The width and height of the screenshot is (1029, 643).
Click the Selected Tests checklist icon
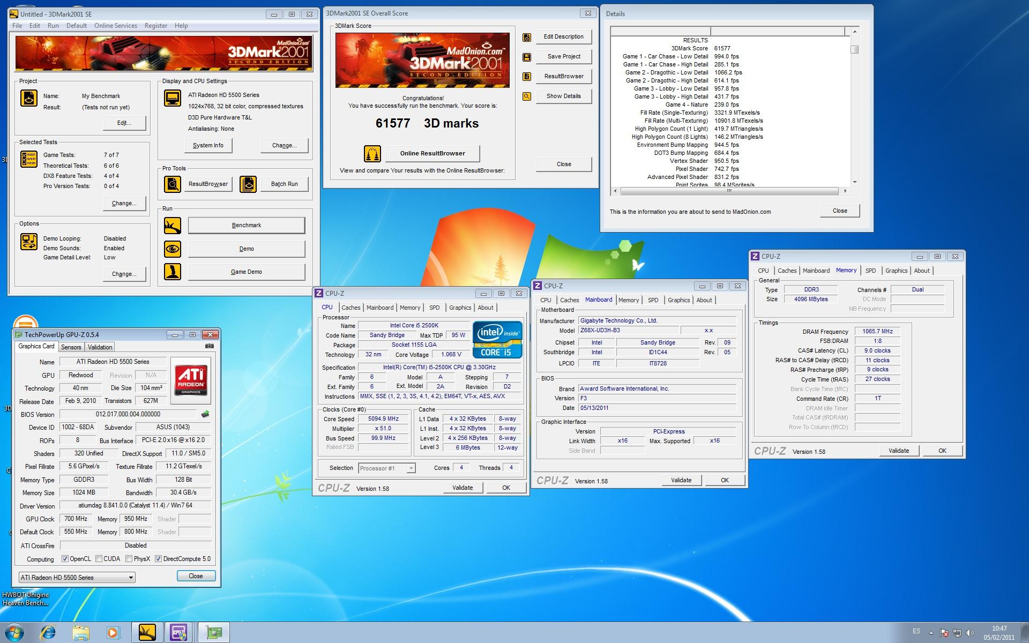pyautogui.click(x=29, y=159)
